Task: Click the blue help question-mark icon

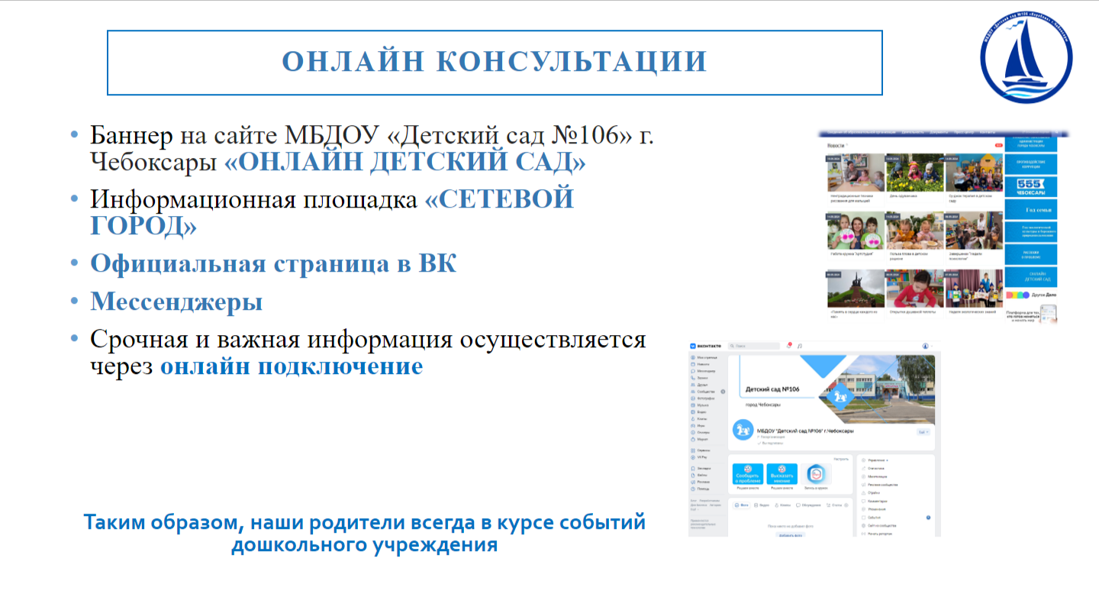Action: point(928,518)
